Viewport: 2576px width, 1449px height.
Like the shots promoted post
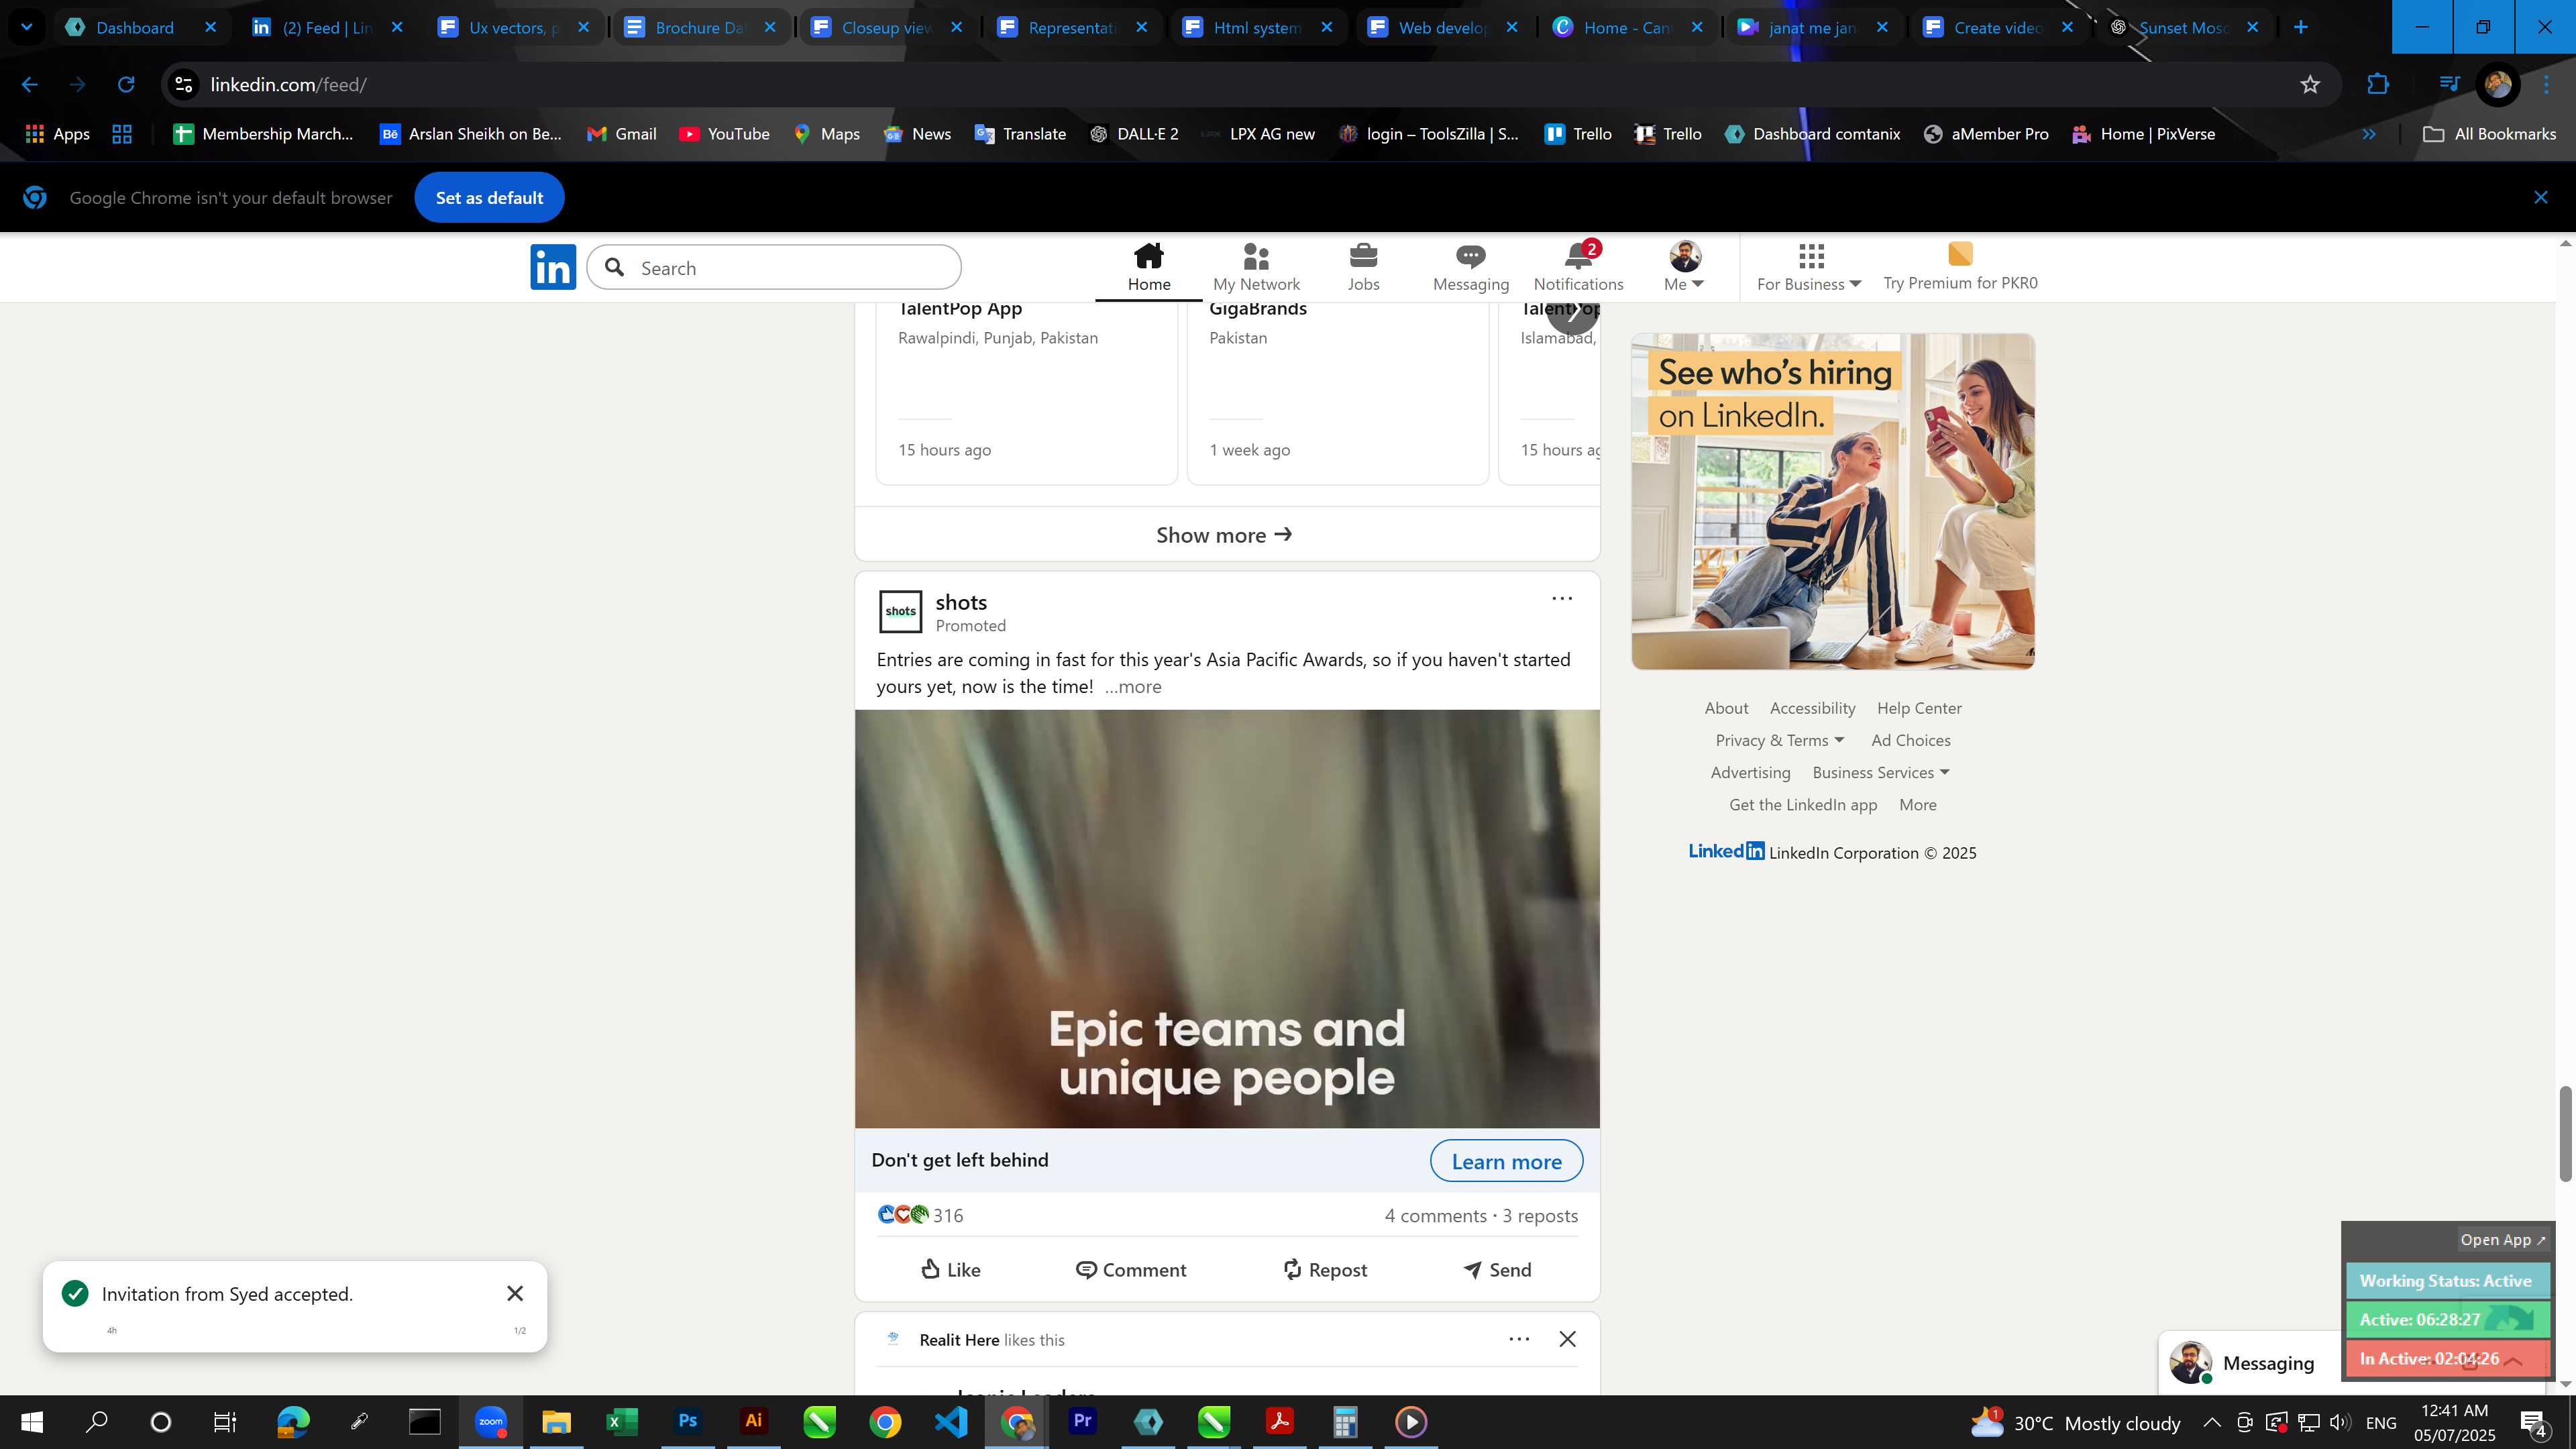click(x=950, y=1270)
